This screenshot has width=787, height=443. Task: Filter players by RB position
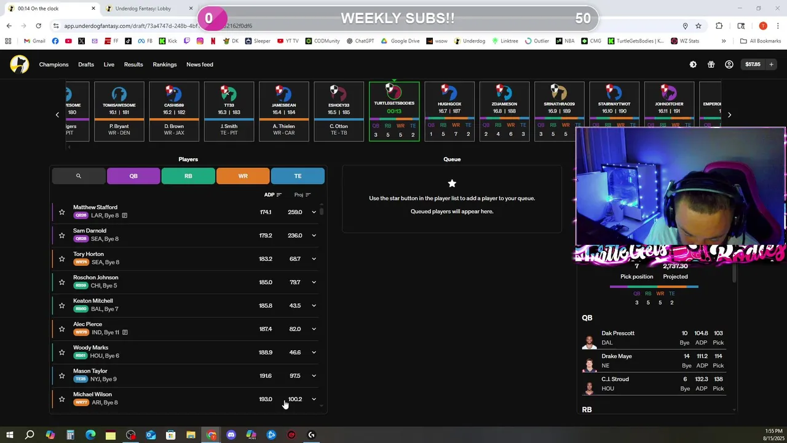pyautogui.click(x=188, y=176)
